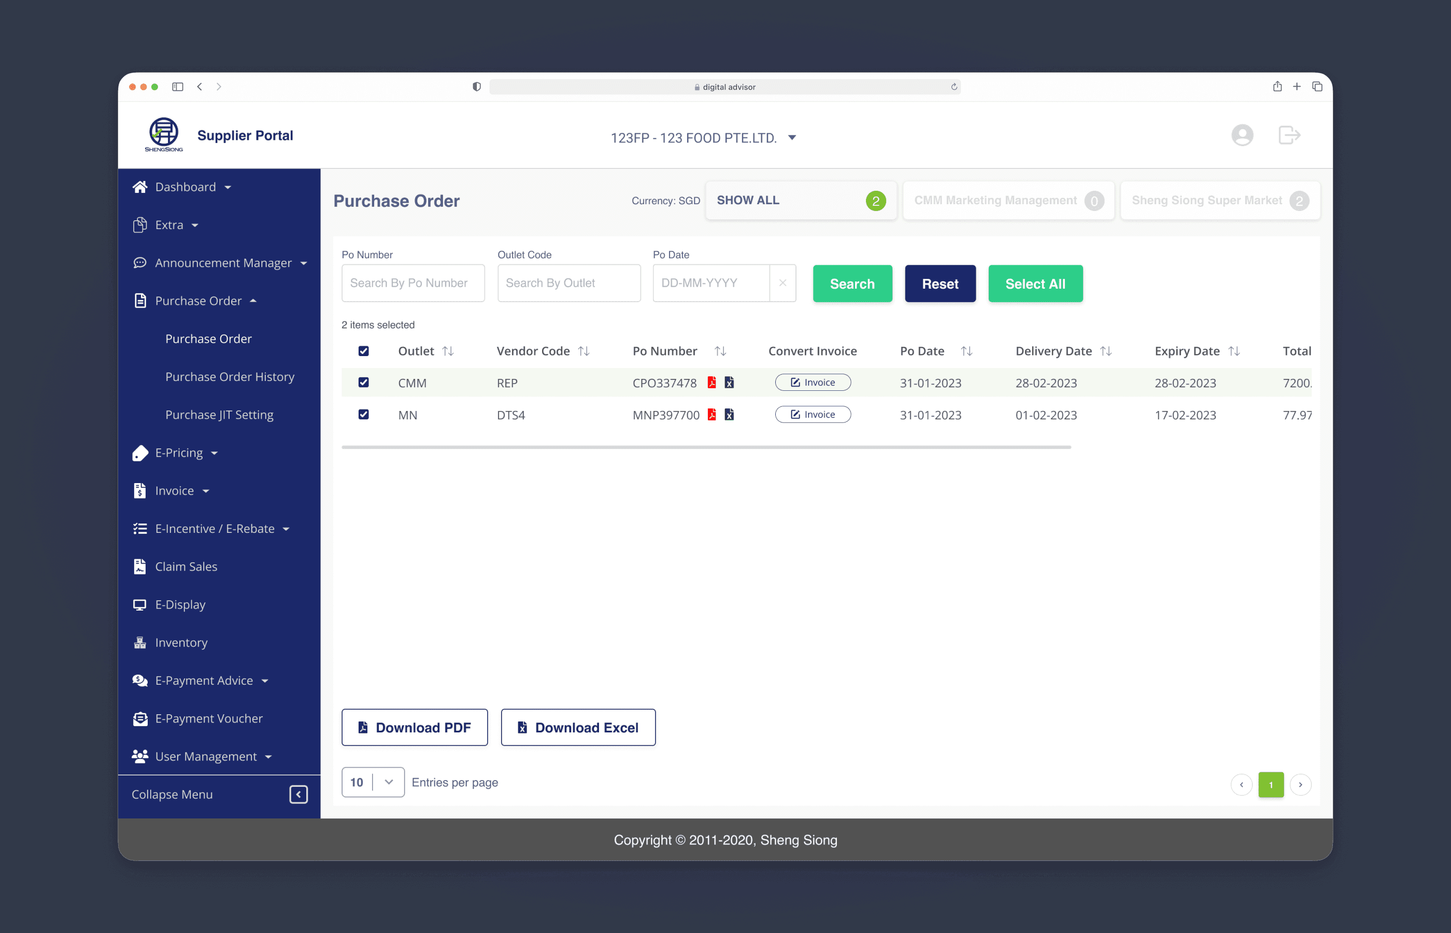Click the Dashboard home icon

[x=140, y=187]
